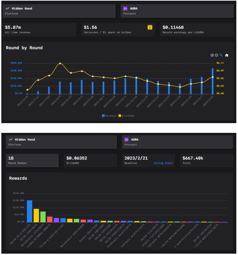Click the 50/50 LDO/wstETH axis label

tap(203, 233)
